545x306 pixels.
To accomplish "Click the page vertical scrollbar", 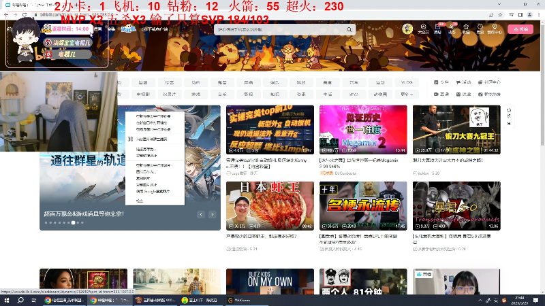I will [x=542, y=156].
